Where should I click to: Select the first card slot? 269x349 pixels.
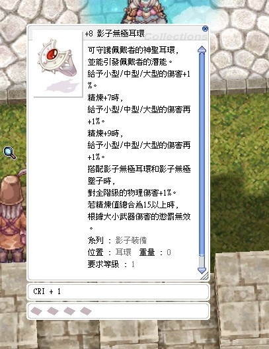tap(36, 311)
